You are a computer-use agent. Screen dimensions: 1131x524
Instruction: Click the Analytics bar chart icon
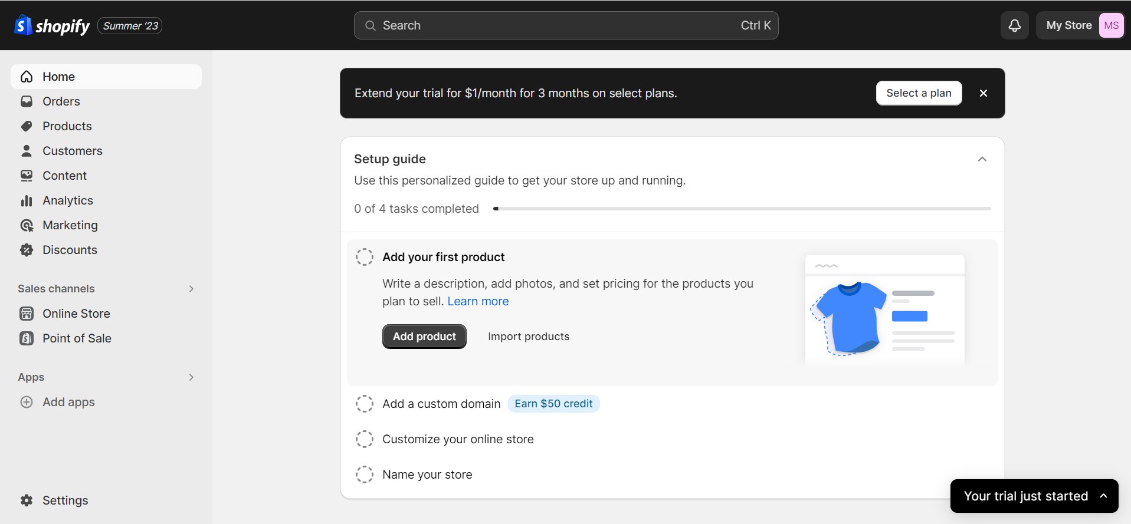[27, 200]
